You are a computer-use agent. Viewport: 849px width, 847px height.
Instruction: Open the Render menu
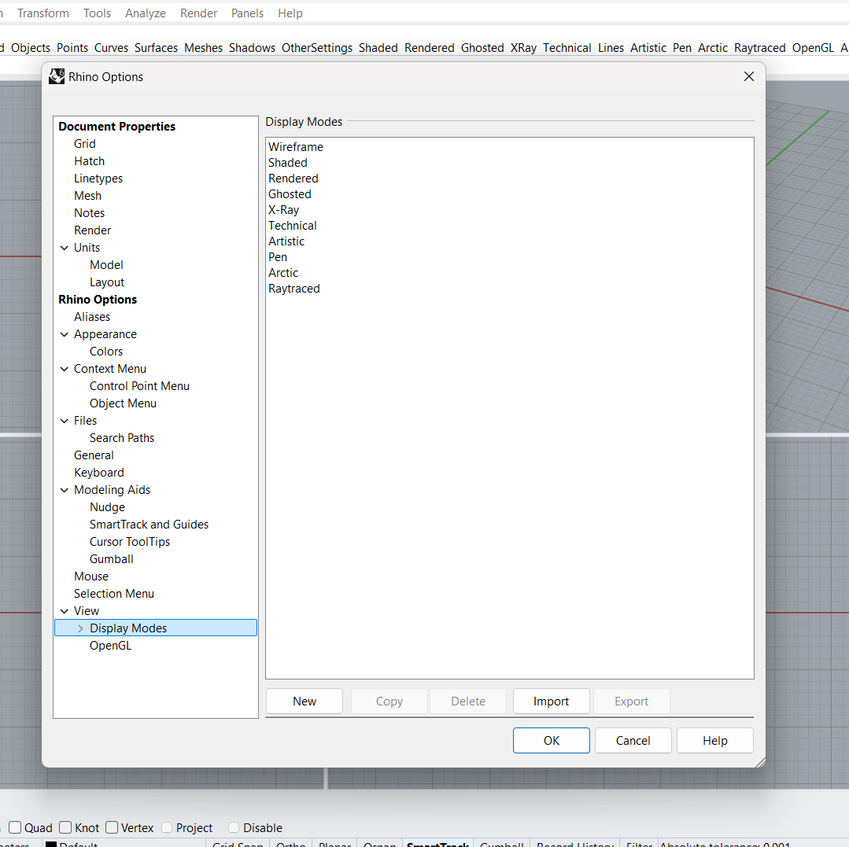pos(198,13)
